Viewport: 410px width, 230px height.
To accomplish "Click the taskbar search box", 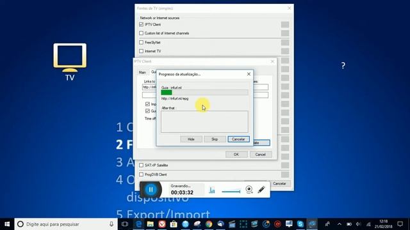I will pyautogui.click(x=66, y=224).
